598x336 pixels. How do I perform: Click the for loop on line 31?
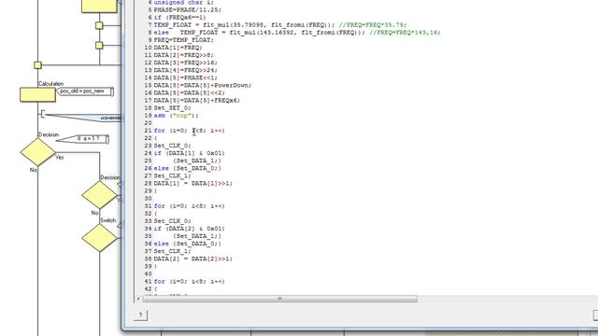[189, 206]
